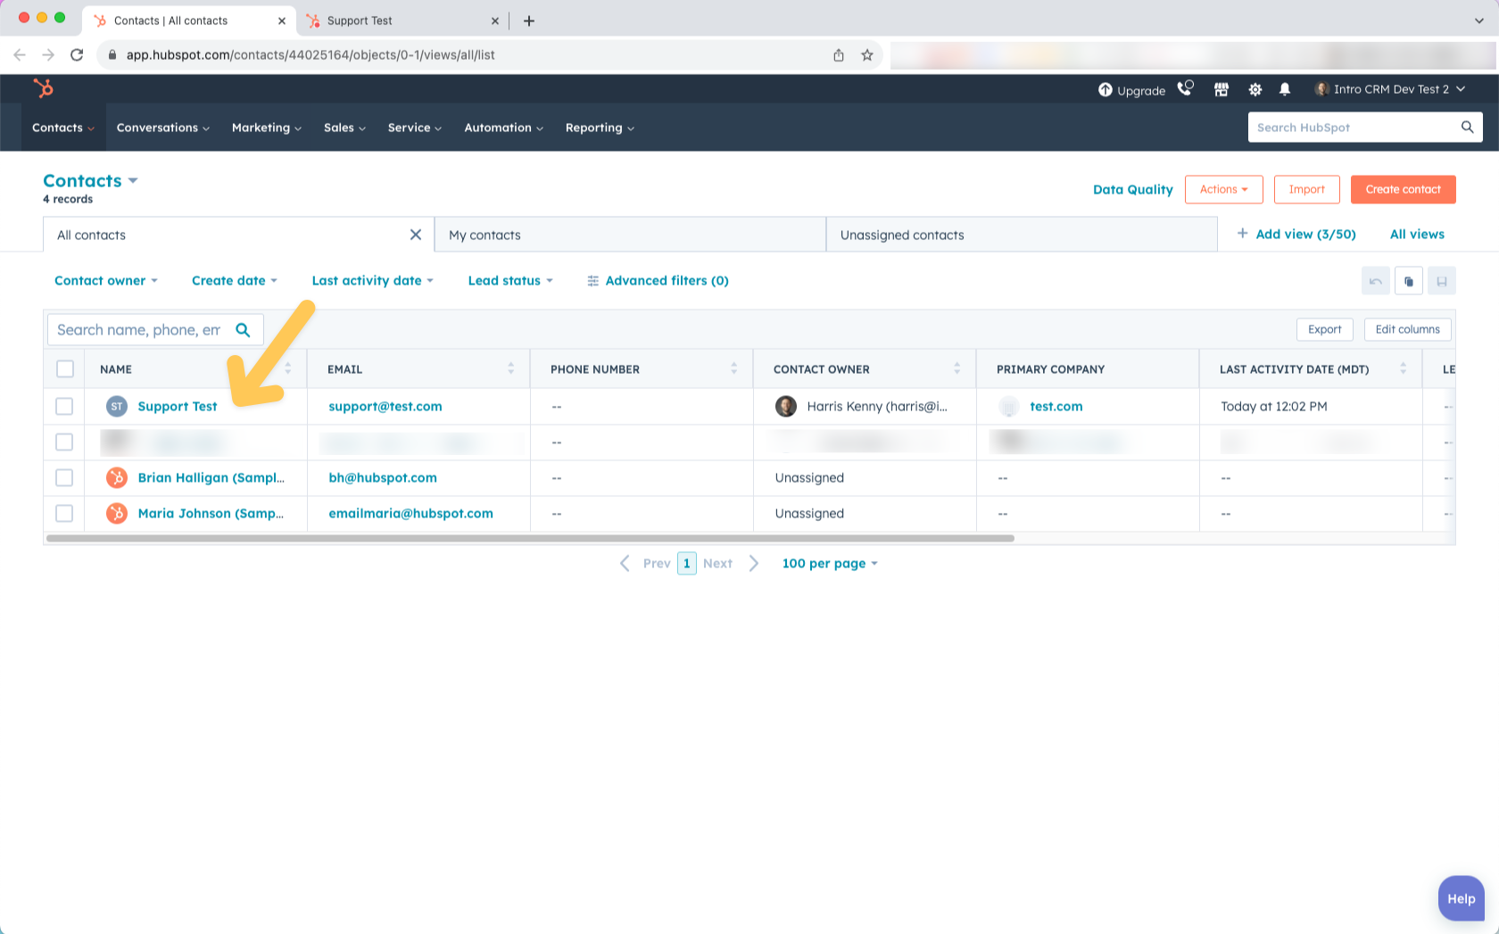Click the browser reload icon
1499x934 pixels.
77,55
